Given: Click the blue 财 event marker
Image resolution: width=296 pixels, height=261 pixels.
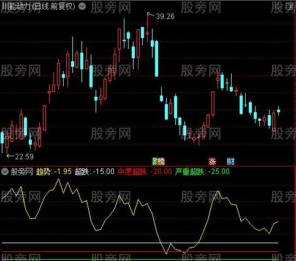Looking at the screenshot, I should coord(230,162).
